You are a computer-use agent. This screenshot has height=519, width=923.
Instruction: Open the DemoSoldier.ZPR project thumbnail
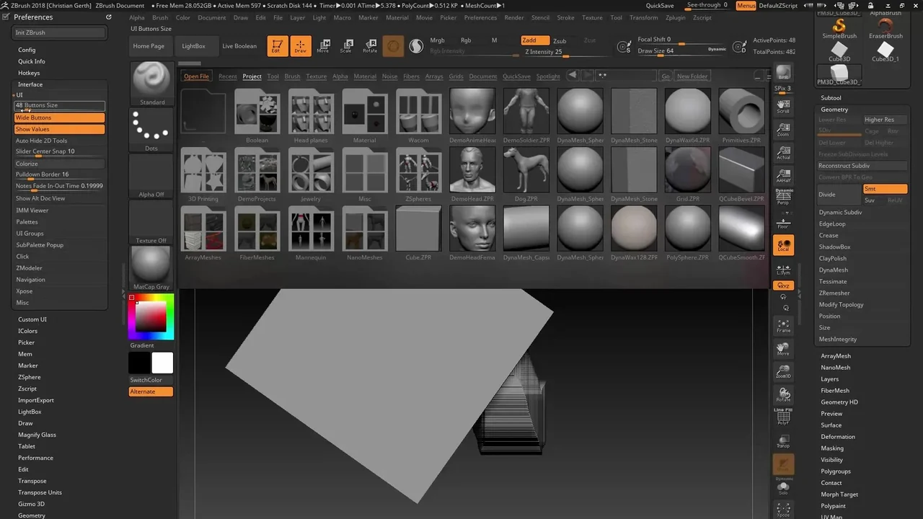(526, 115)
